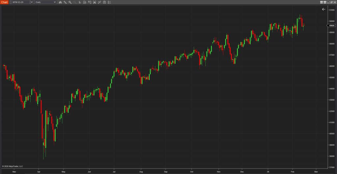Click the first gray link square button
Viewport: 337px width, 174px height.
tap(321, 2)
